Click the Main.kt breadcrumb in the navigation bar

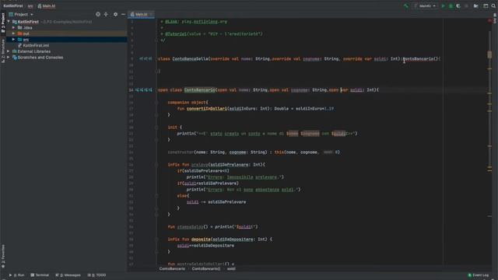[47, 5]
